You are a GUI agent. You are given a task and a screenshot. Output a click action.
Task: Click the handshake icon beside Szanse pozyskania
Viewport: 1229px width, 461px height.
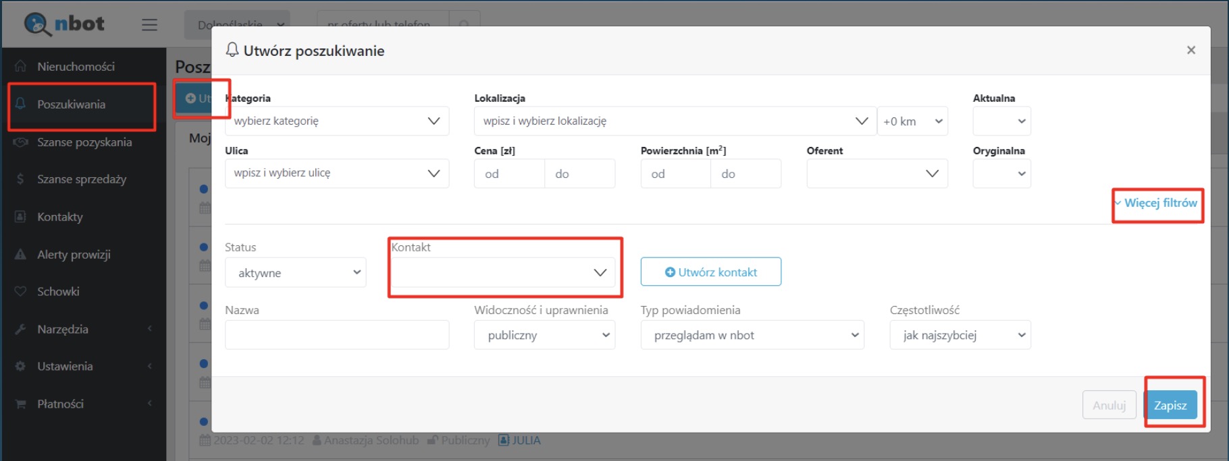coord(21,142)
